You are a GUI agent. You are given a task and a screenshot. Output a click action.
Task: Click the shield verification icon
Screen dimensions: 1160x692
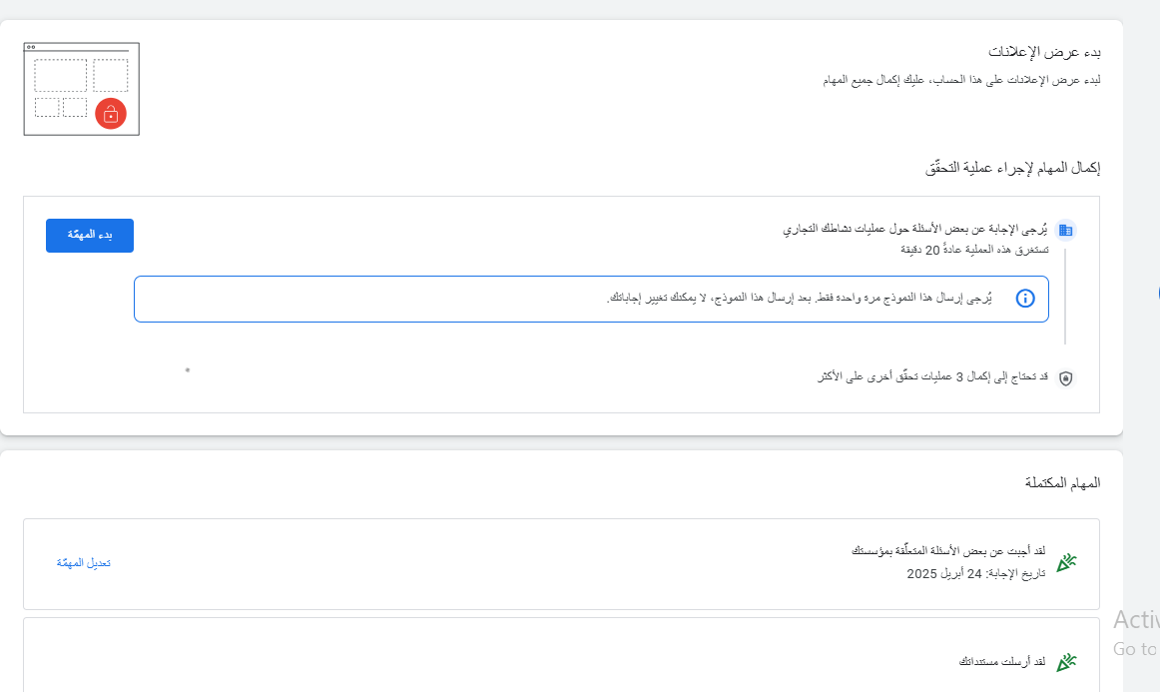[1065, 378]
